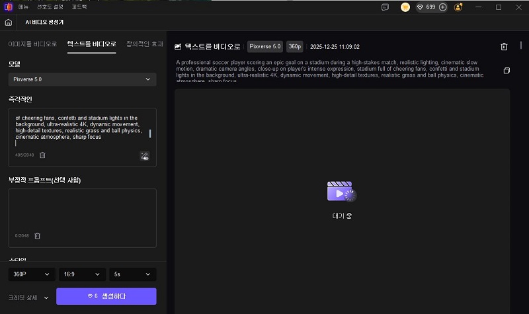This screenshot has height=314, width=529.
Task: Expand 크레딧 상세 credit details
Action: (28, 297)
